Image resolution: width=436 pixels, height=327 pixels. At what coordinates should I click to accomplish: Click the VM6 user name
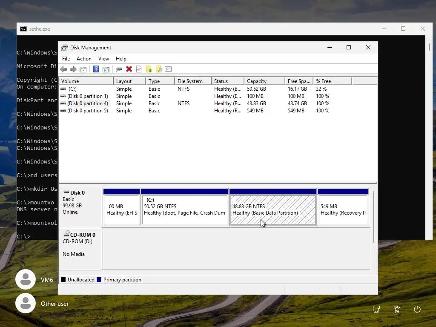coord(47,280)
